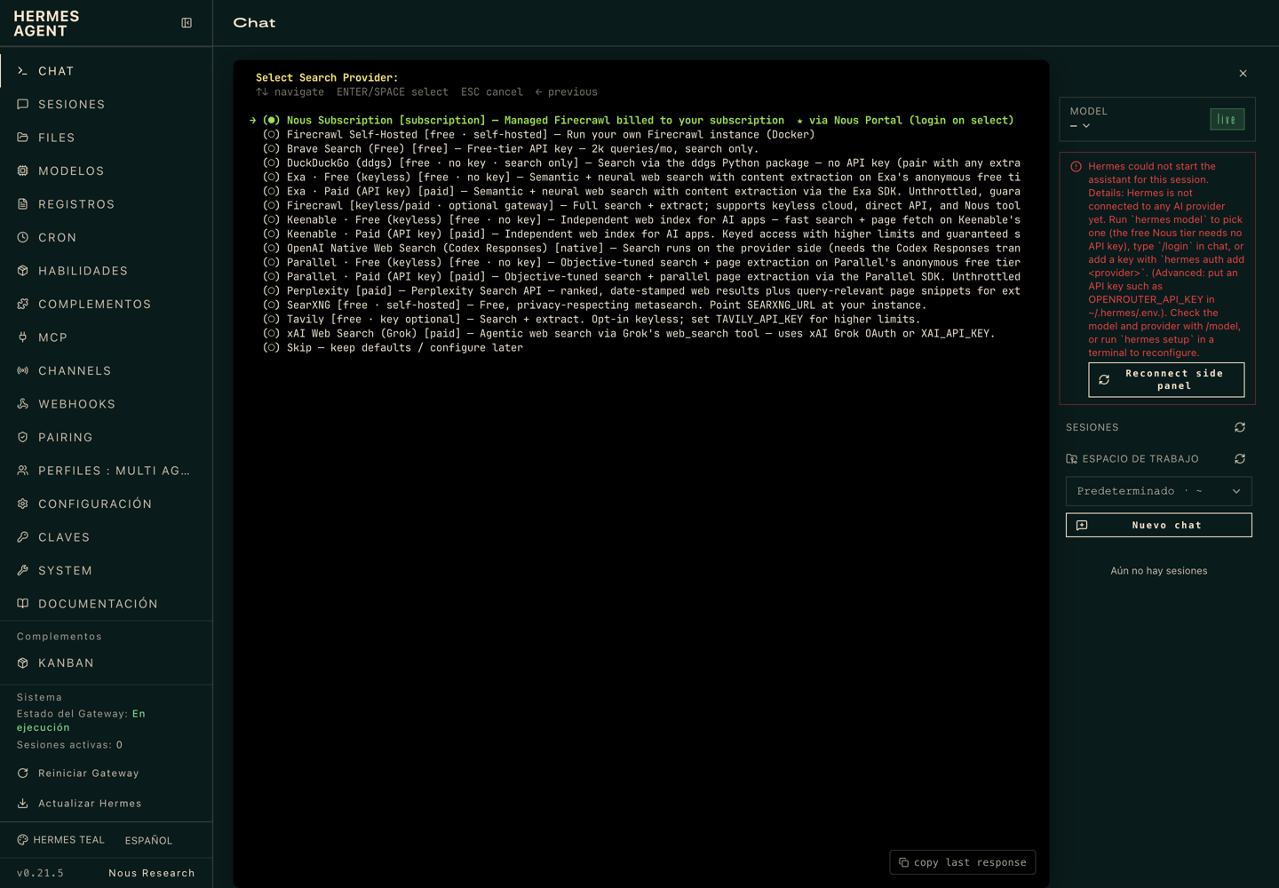1279x888 pixels.
Task: Select the Skip keep defaults radio option
Action: (x=271, y=348)
